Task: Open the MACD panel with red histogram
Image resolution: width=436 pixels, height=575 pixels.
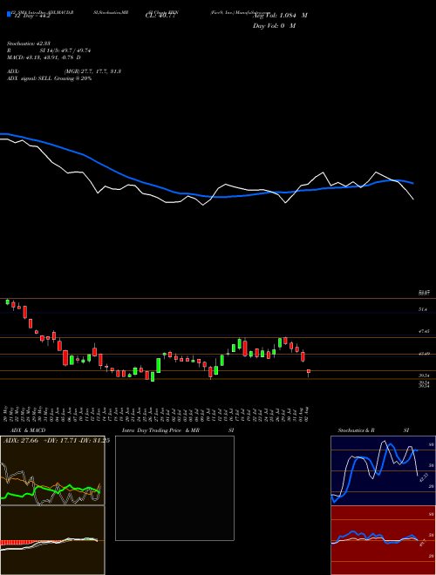Action: coord(52,540)
